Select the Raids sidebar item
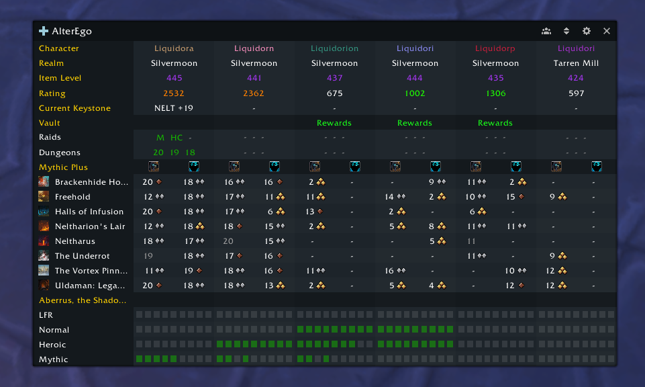The width and height of the screenshot is (645, 387). [x=52, y=137]
